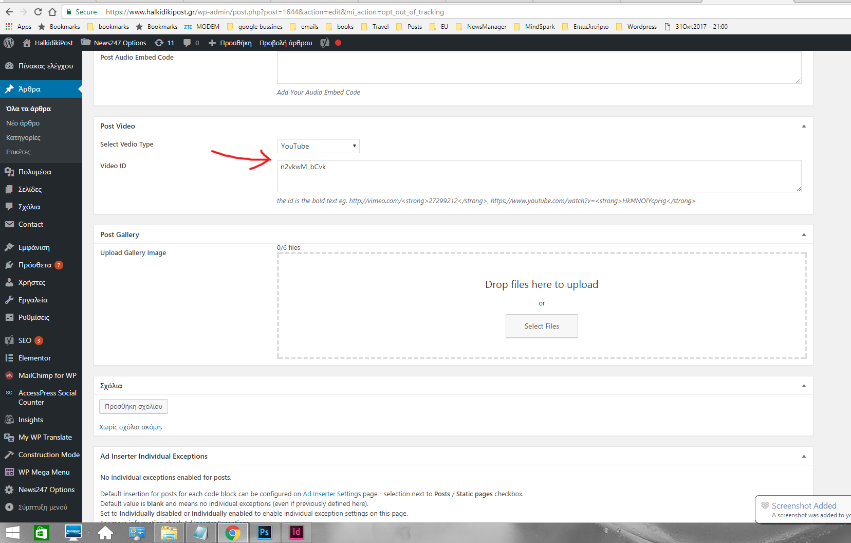Click the updates icon showing 11
This screenshot has width=851, height=543.
coord(164,43)
